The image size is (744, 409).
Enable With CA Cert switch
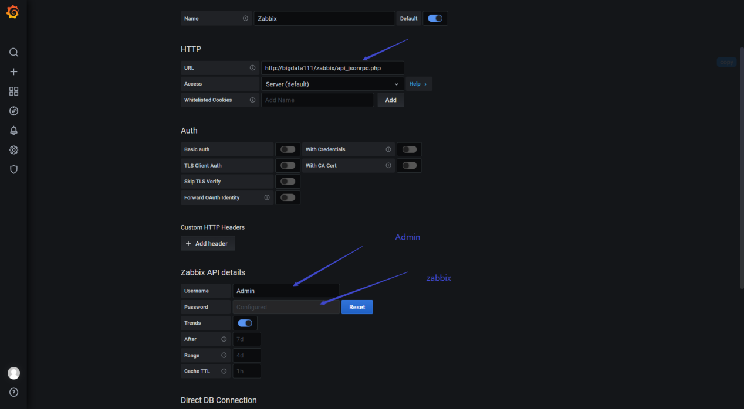click(410, 166)
